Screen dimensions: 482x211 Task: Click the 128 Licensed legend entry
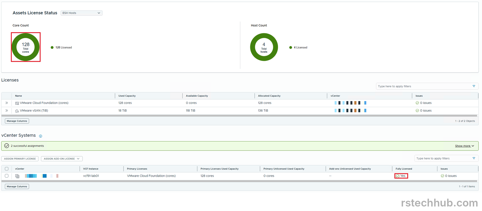[x=61, y=48]
